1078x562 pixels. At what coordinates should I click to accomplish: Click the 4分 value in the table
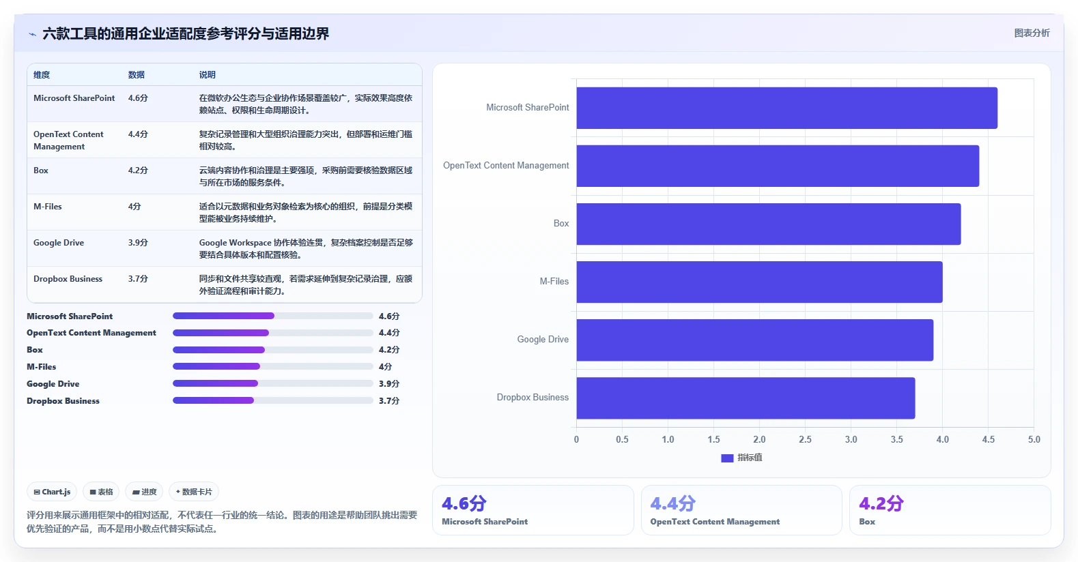click(134, 207)
